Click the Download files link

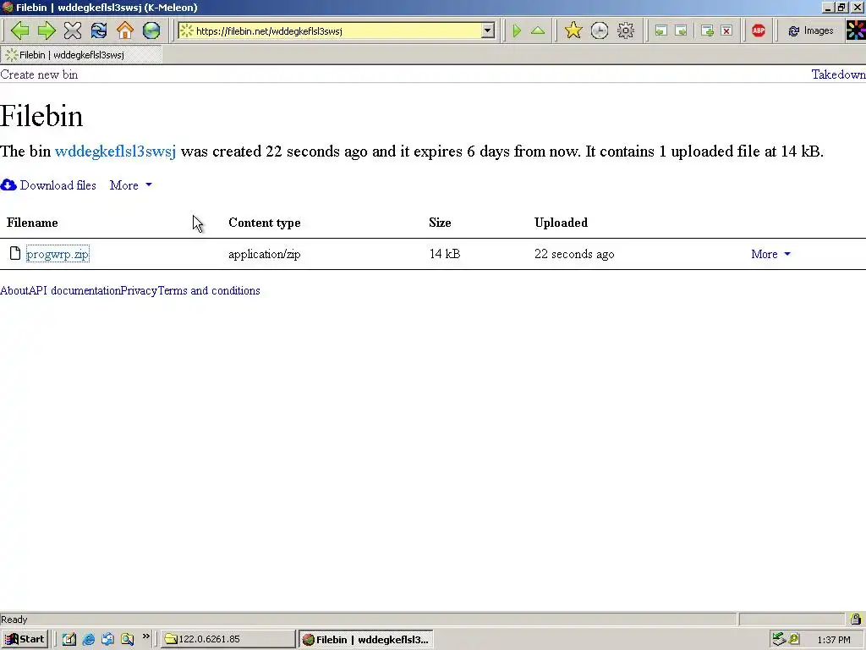pyautogui.click(x=58, y=185)
